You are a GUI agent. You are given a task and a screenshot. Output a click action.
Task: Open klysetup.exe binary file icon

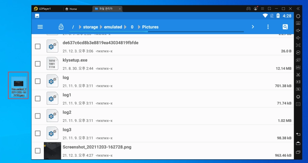click(52, 63)
